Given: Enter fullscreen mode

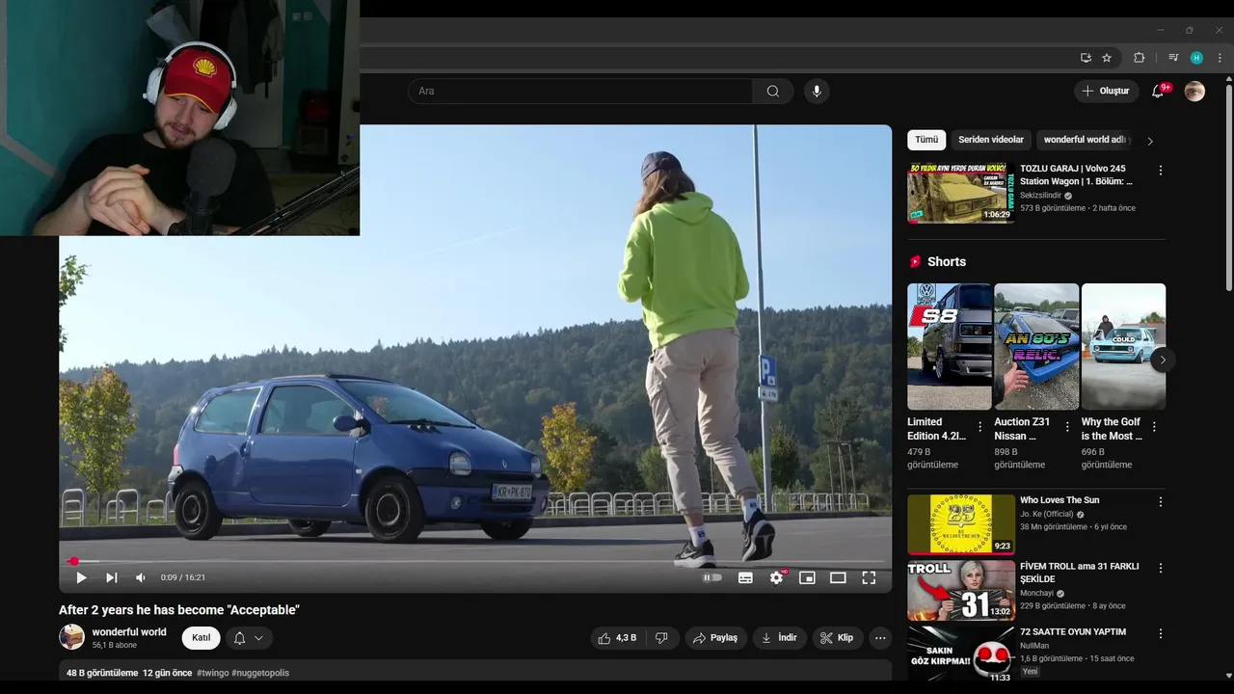Looking at the screenshot, I should 869,577.
